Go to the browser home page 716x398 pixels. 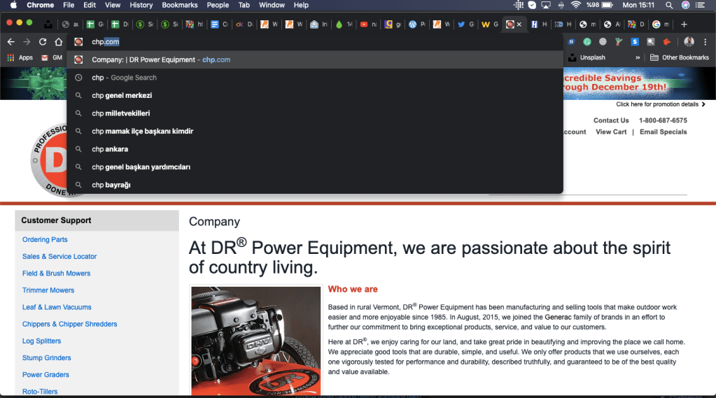59,42
